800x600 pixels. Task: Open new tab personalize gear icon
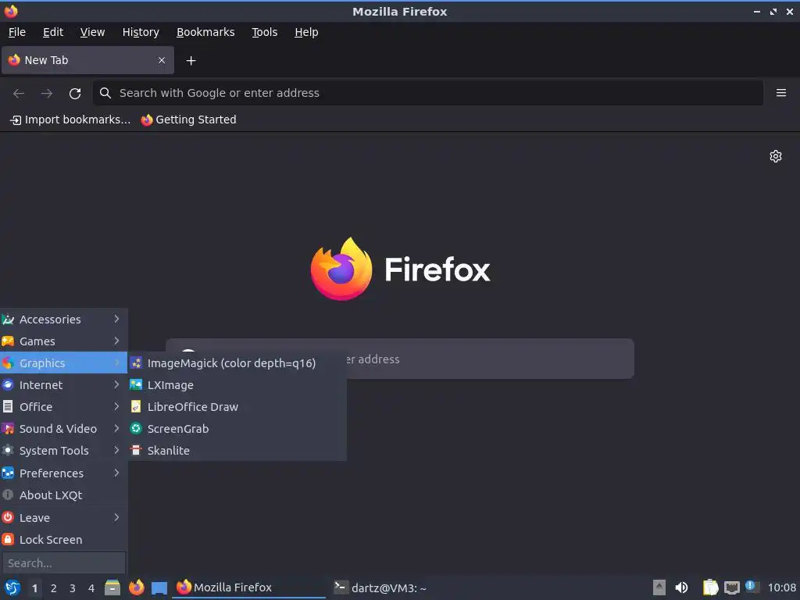coord(776,156)
